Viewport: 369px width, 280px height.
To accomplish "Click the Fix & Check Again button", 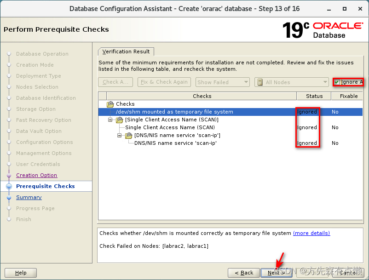I will coord(164,82).
